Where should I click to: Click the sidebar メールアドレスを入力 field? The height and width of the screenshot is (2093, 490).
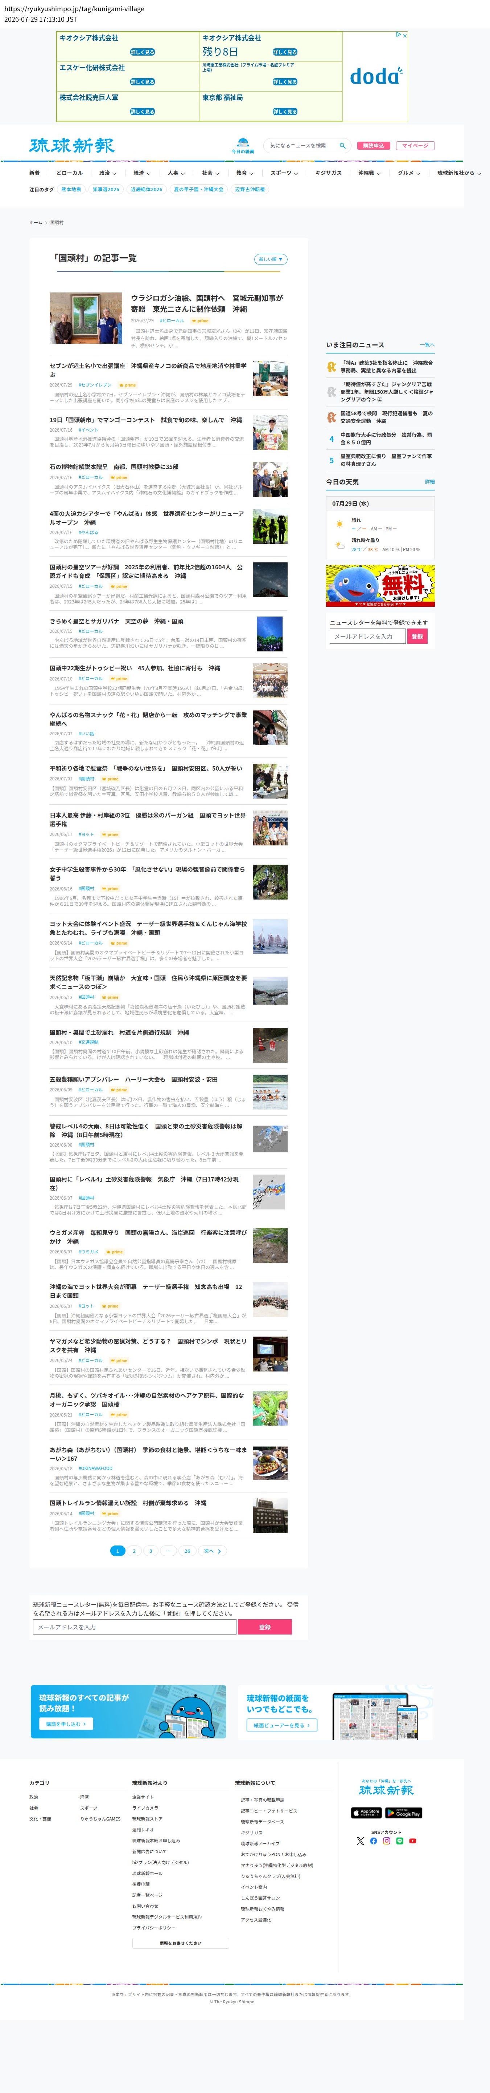point(368,636)
